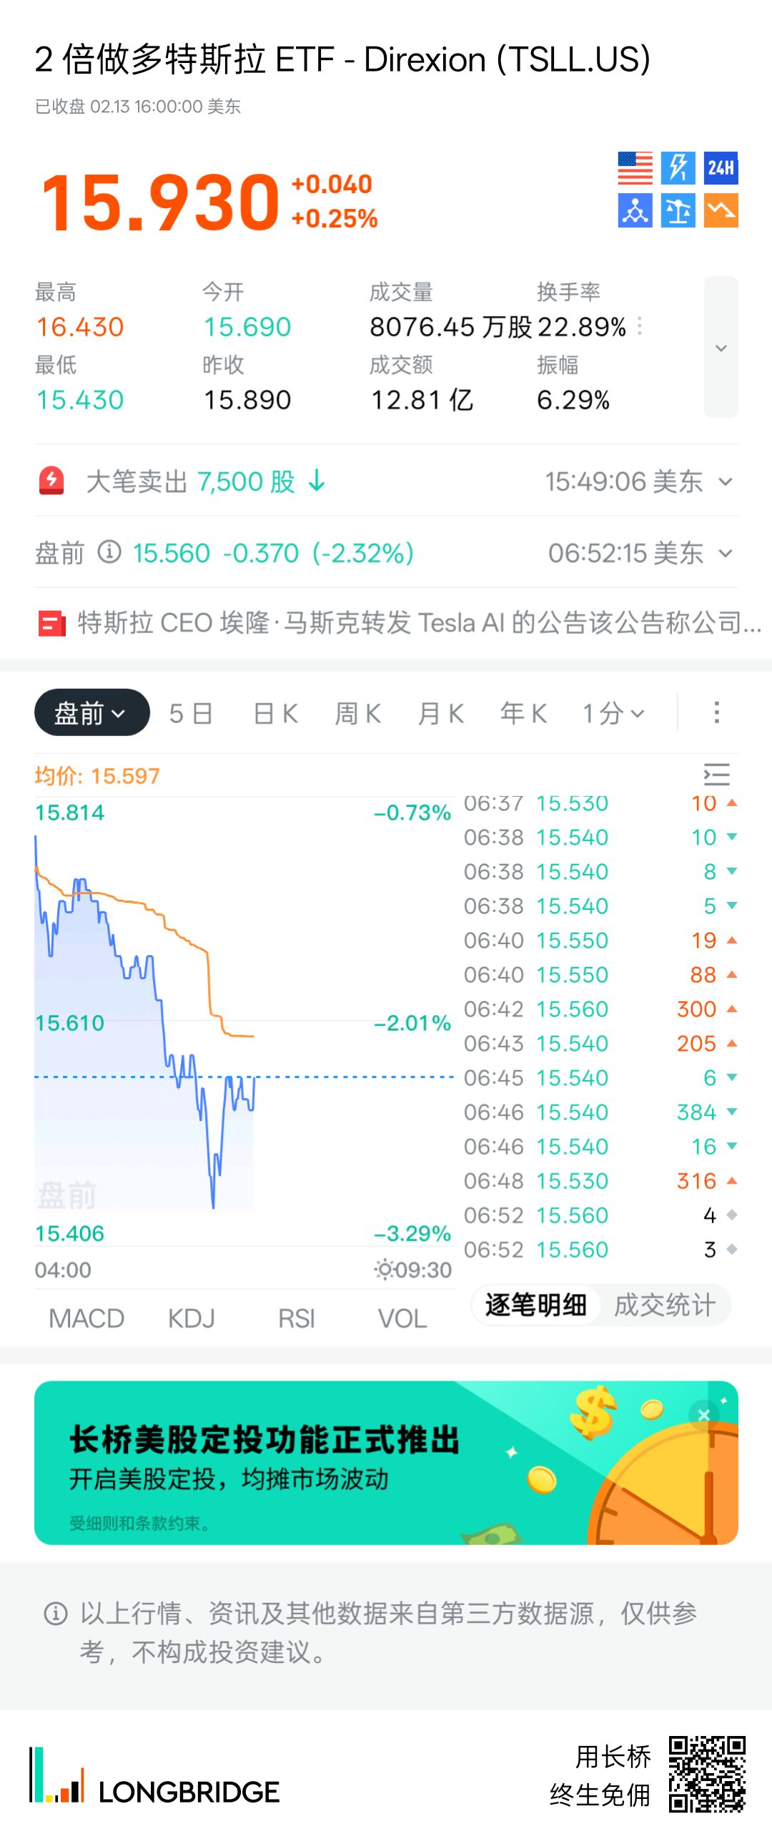Click the 24H trading icon
Image resolution: width=772 pixels, height=1839 pixels.
(721, 169)
